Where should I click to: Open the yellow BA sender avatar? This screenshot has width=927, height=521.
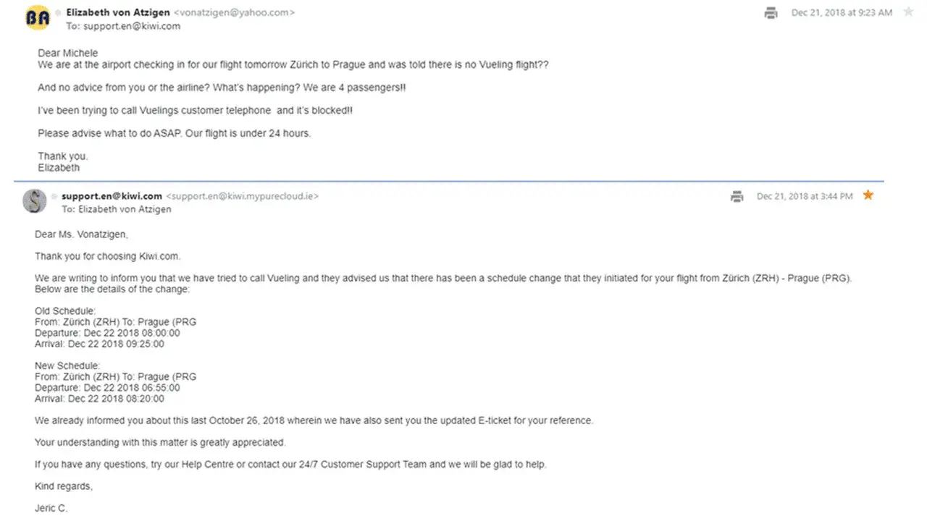pos(37,18)
